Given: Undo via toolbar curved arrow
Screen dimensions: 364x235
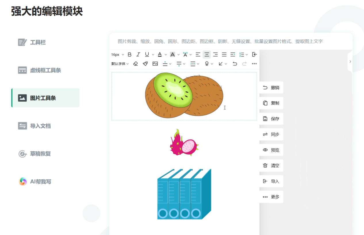Looking at the screenshot, I should tap(235, 64).
